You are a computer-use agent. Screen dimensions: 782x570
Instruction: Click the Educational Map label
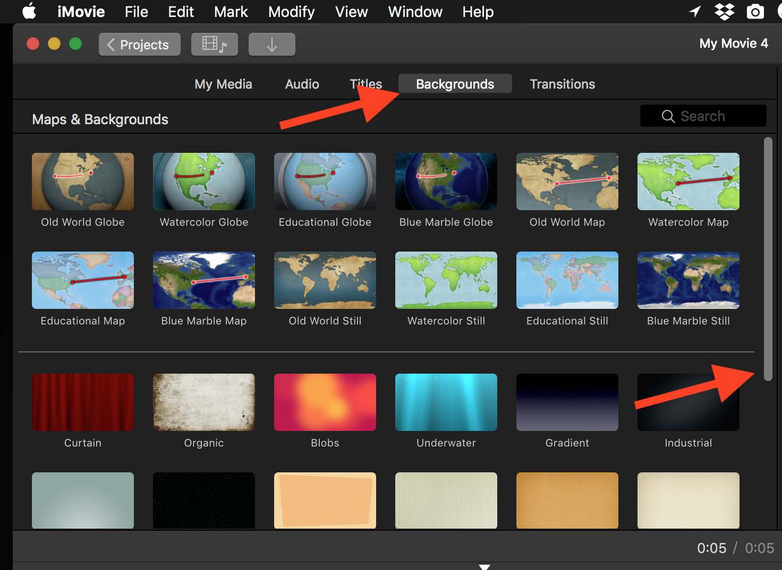point(83,321)
